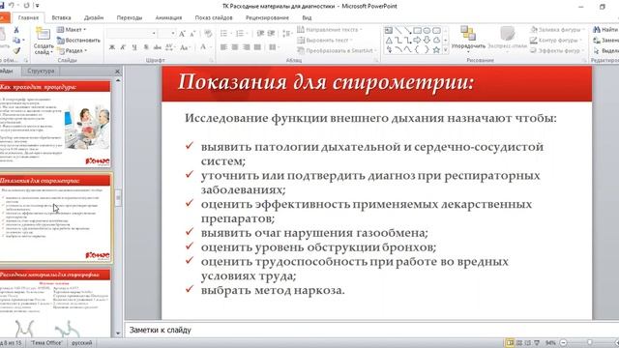Select the triangle shape
The height and width of the screenshot is (348, 619).
coord(389,41)
